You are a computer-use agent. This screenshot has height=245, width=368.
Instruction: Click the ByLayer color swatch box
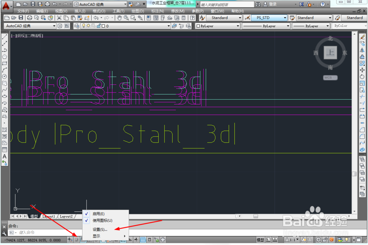tap(198, 26)
